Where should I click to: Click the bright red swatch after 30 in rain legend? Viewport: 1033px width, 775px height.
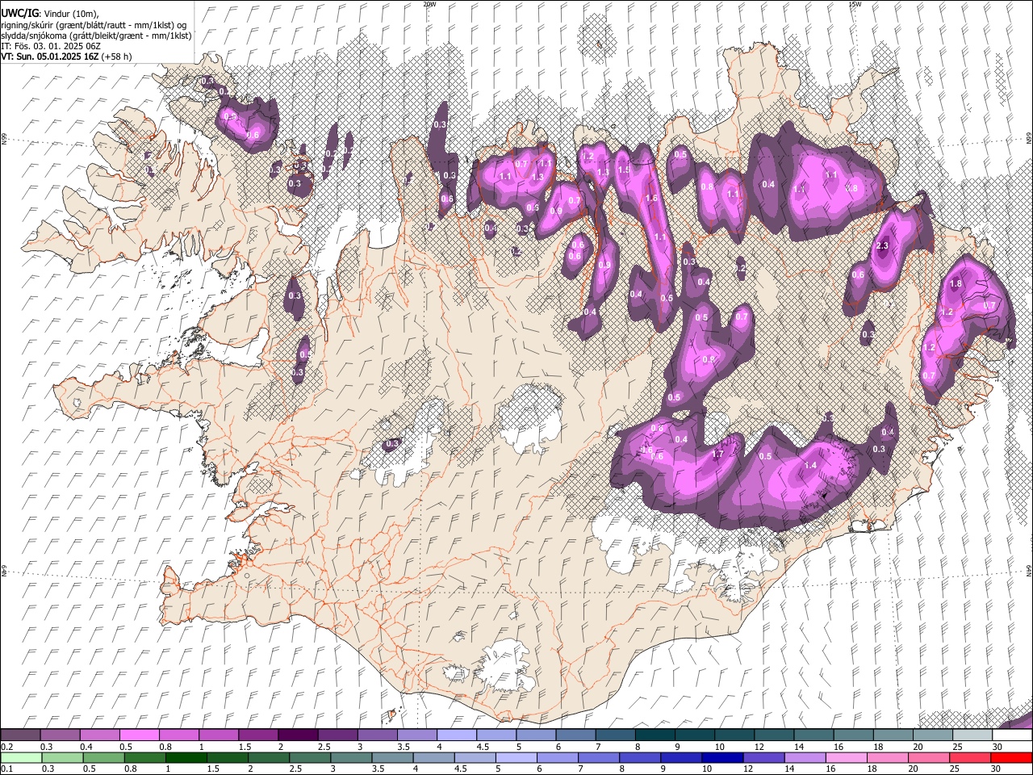1010,757
